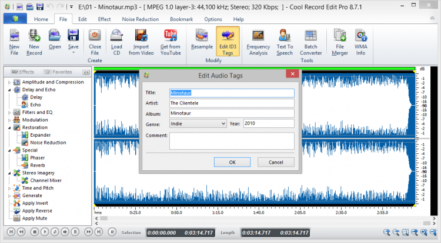Close the Edit Audio Tags dialog
The height and width of the screenshot is (243, 441).
[x=292, y=73]
